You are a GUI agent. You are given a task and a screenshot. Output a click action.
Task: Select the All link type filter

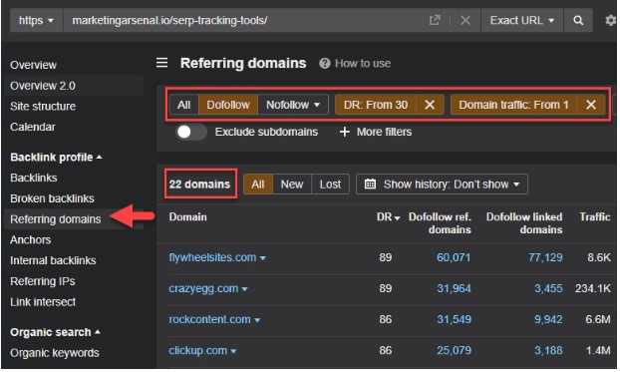183,105
